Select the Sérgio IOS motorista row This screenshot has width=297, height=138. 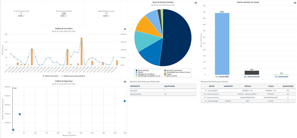click(x=163, y=91)
